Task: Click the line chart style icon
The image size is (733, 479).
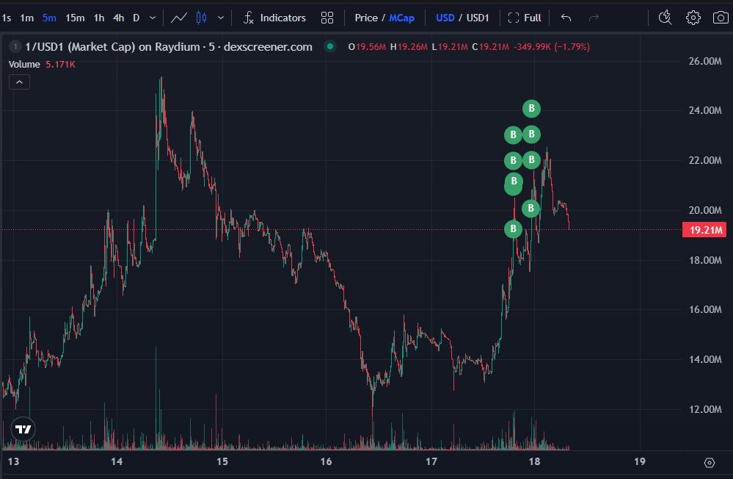Action: pos(179,18)
